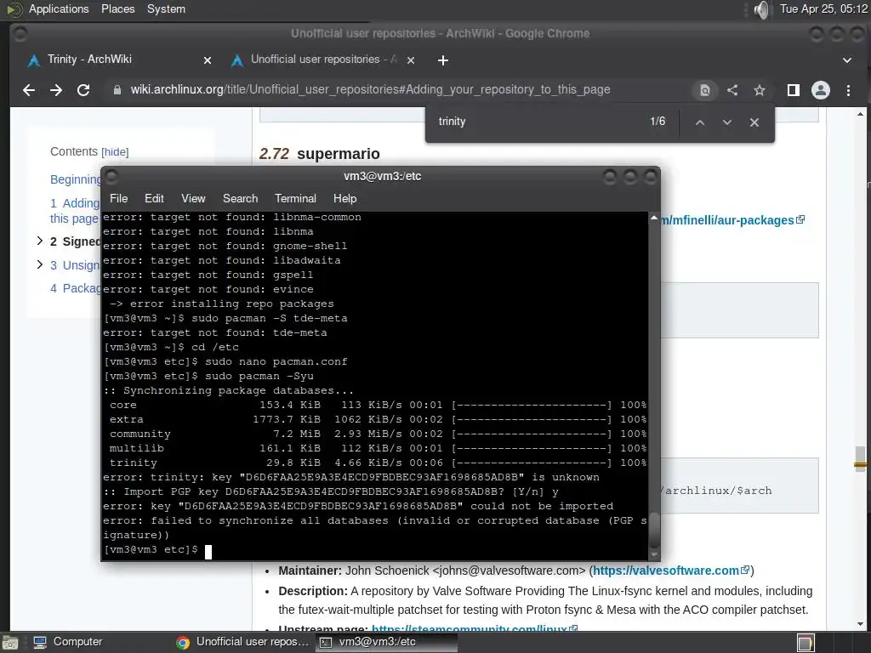
Task: Open terminal Terminal menu
Action: point(295,198)
